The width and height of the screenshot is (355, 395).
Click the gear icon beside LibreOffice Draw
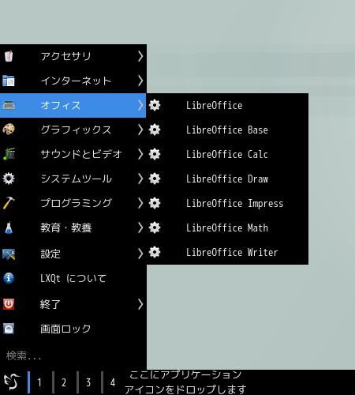pyautogui.click(x=155, y=179)
